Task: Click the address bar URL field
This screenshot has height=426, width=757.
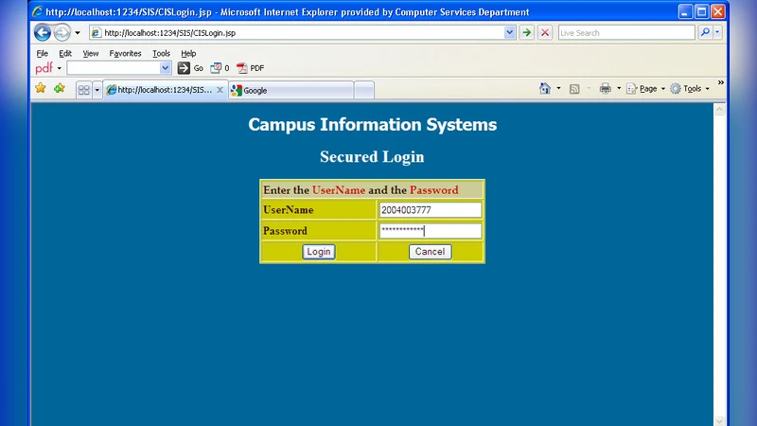Action: tap(303, 33)
